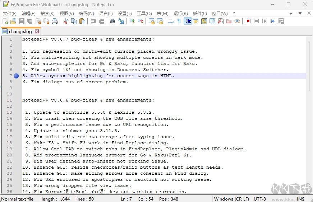Click the Copy icon in the toolbar
Screen dimensions: 313x202
click(x=74, y=21)
